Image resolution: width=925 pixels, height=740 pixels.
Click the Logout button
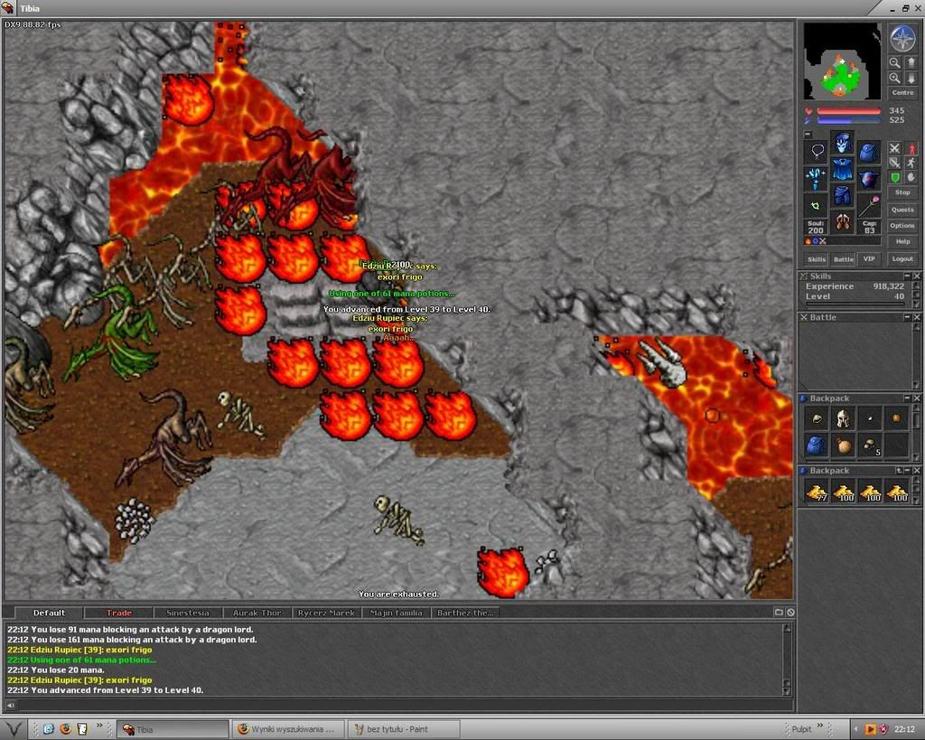[x=902, y=258]
